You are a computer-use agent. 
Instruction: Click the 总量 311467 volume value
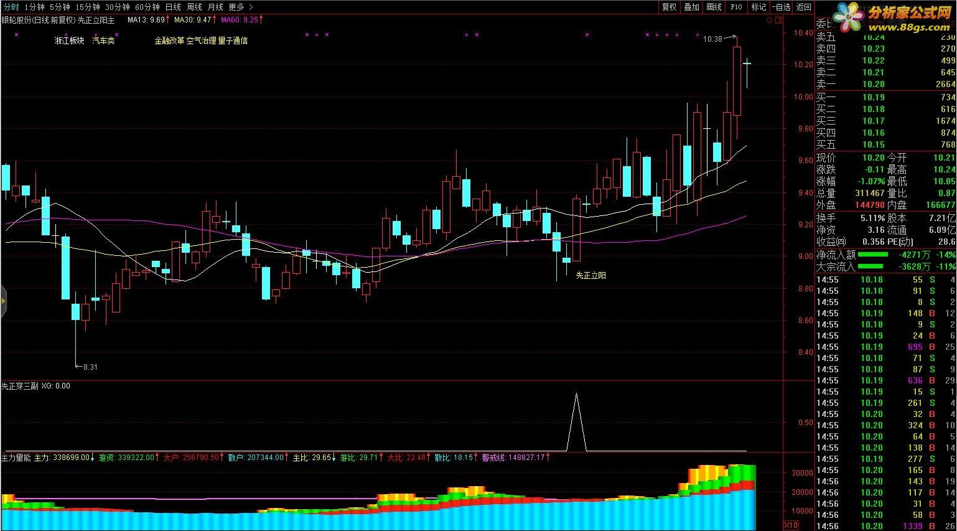pyautogui.click(x=870, y=194)
